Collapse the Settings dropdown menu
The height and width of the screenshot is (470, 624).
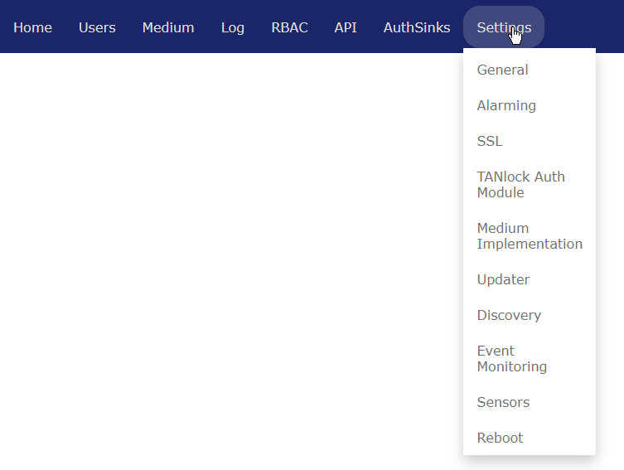[x=503, y=27]
